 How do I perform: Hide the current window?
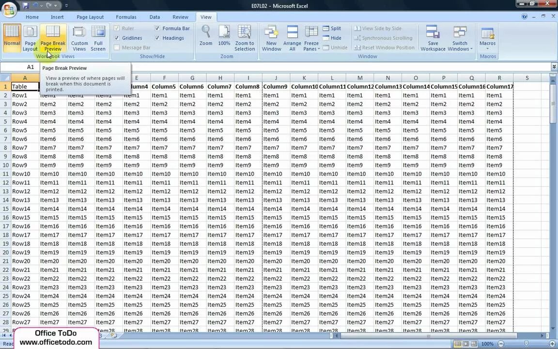pos(332,38)
